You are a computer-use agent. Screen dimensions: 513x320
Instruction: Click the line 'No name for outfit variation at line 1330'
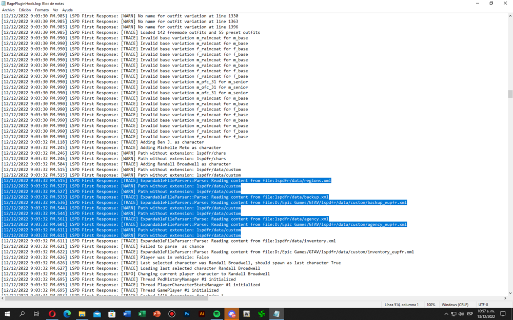point(120,16)
